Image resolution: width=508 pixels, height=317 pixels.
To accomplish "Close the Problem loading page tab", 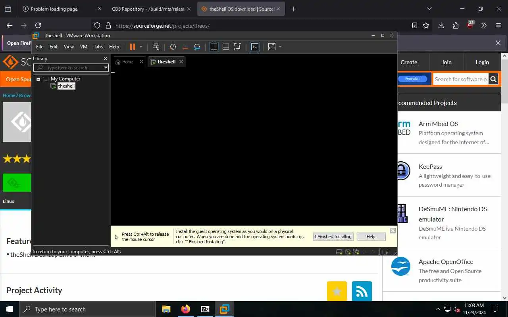I will 99,9.
